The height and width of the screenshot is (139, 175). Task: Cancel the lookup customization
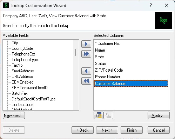pyautogui.click(x=159, y=130)
